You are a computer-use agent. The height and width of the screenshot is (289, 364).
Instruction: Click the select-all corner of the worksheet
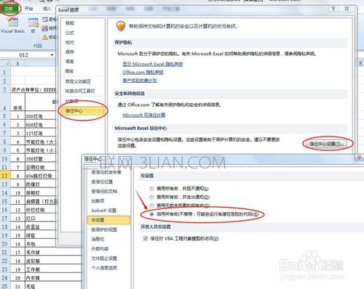pyautogui.click(x=5, y=63)
